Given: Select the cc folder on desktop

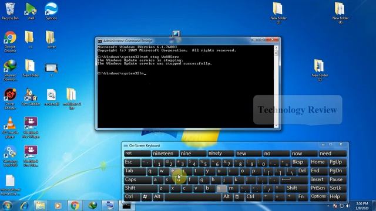Looking at the screenshot, I should click(x=30, y=40).
